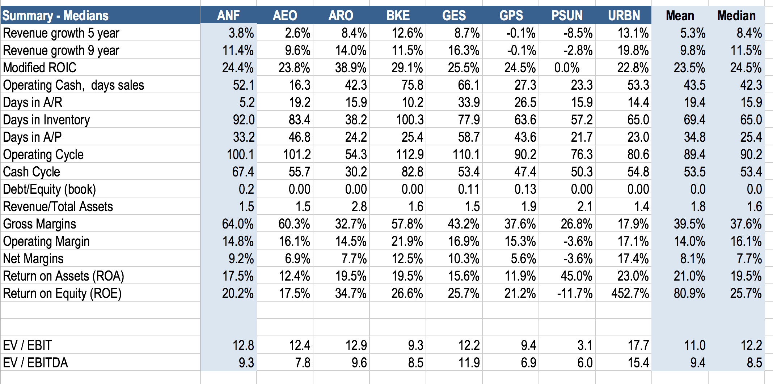The width and height of the screenshot is (773, 384).
Task: Click PSUN's 45.0% Return on Assets cell
Action: coord(576,276)
